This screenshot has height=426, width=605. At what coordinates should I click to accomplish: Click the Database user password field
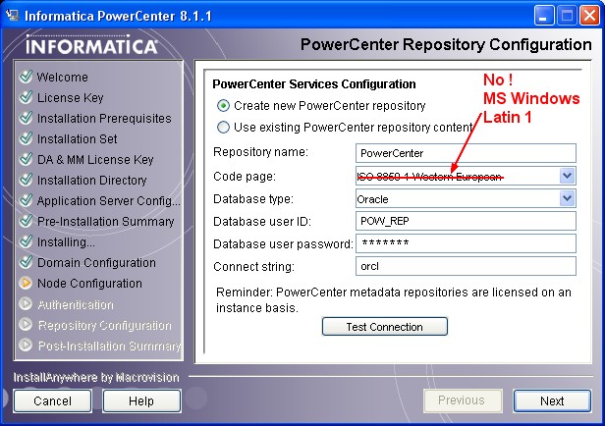coord(466,243)
